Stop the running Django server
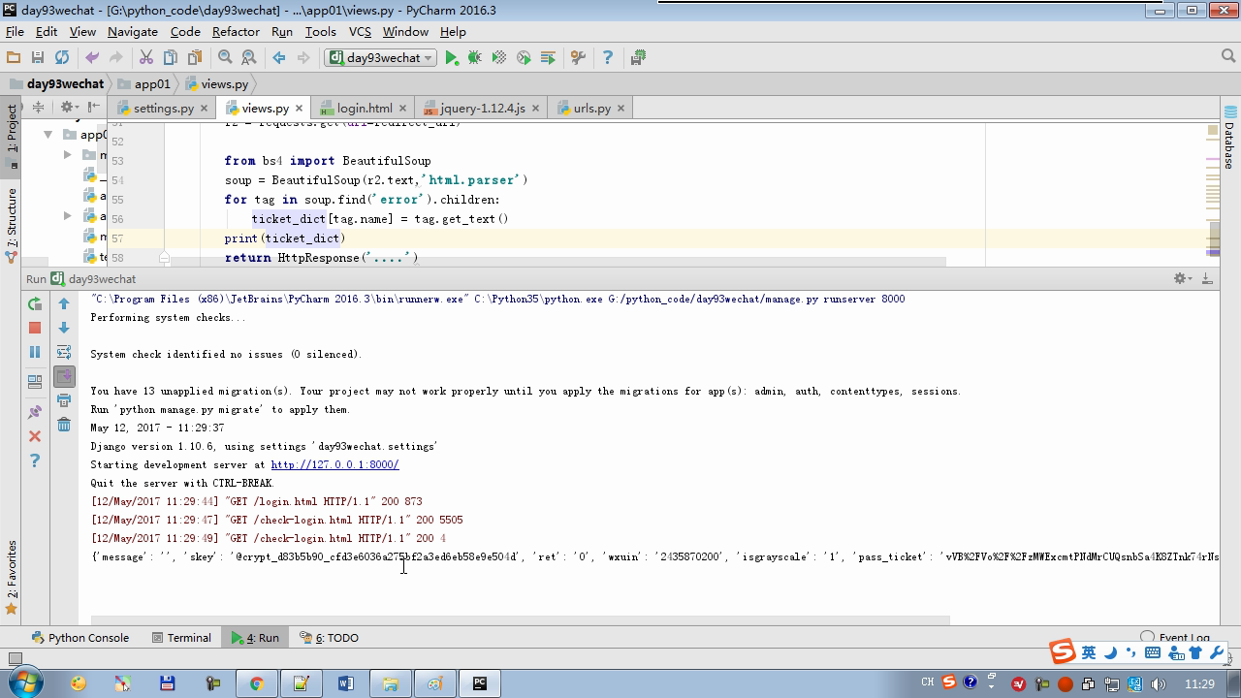Image resolution: width=1241 pixels, height=698 pixels. click(x=35, y=328)
